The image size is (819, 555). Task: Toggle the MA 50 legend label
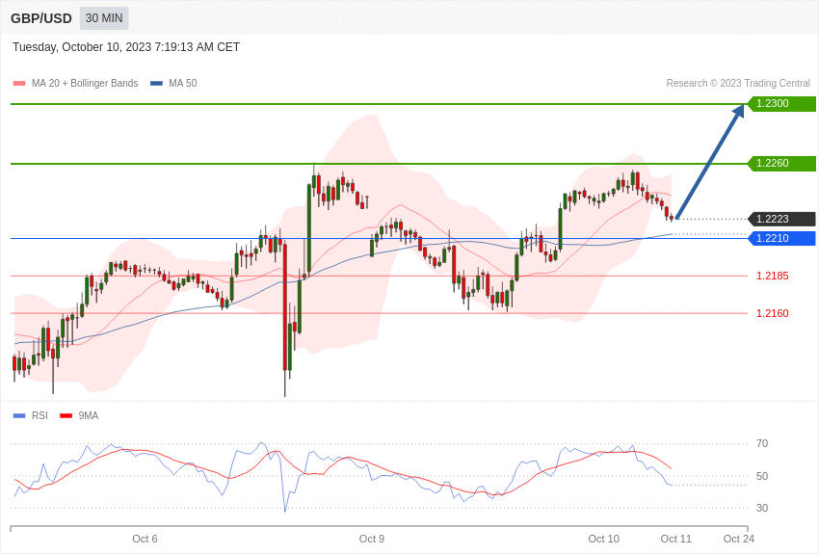183,84
